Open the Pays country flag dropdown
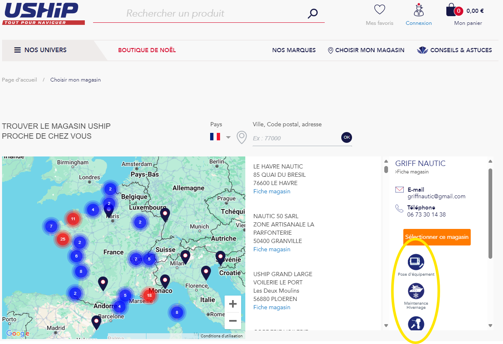The image size is (503, 344). tap(220, 137)
